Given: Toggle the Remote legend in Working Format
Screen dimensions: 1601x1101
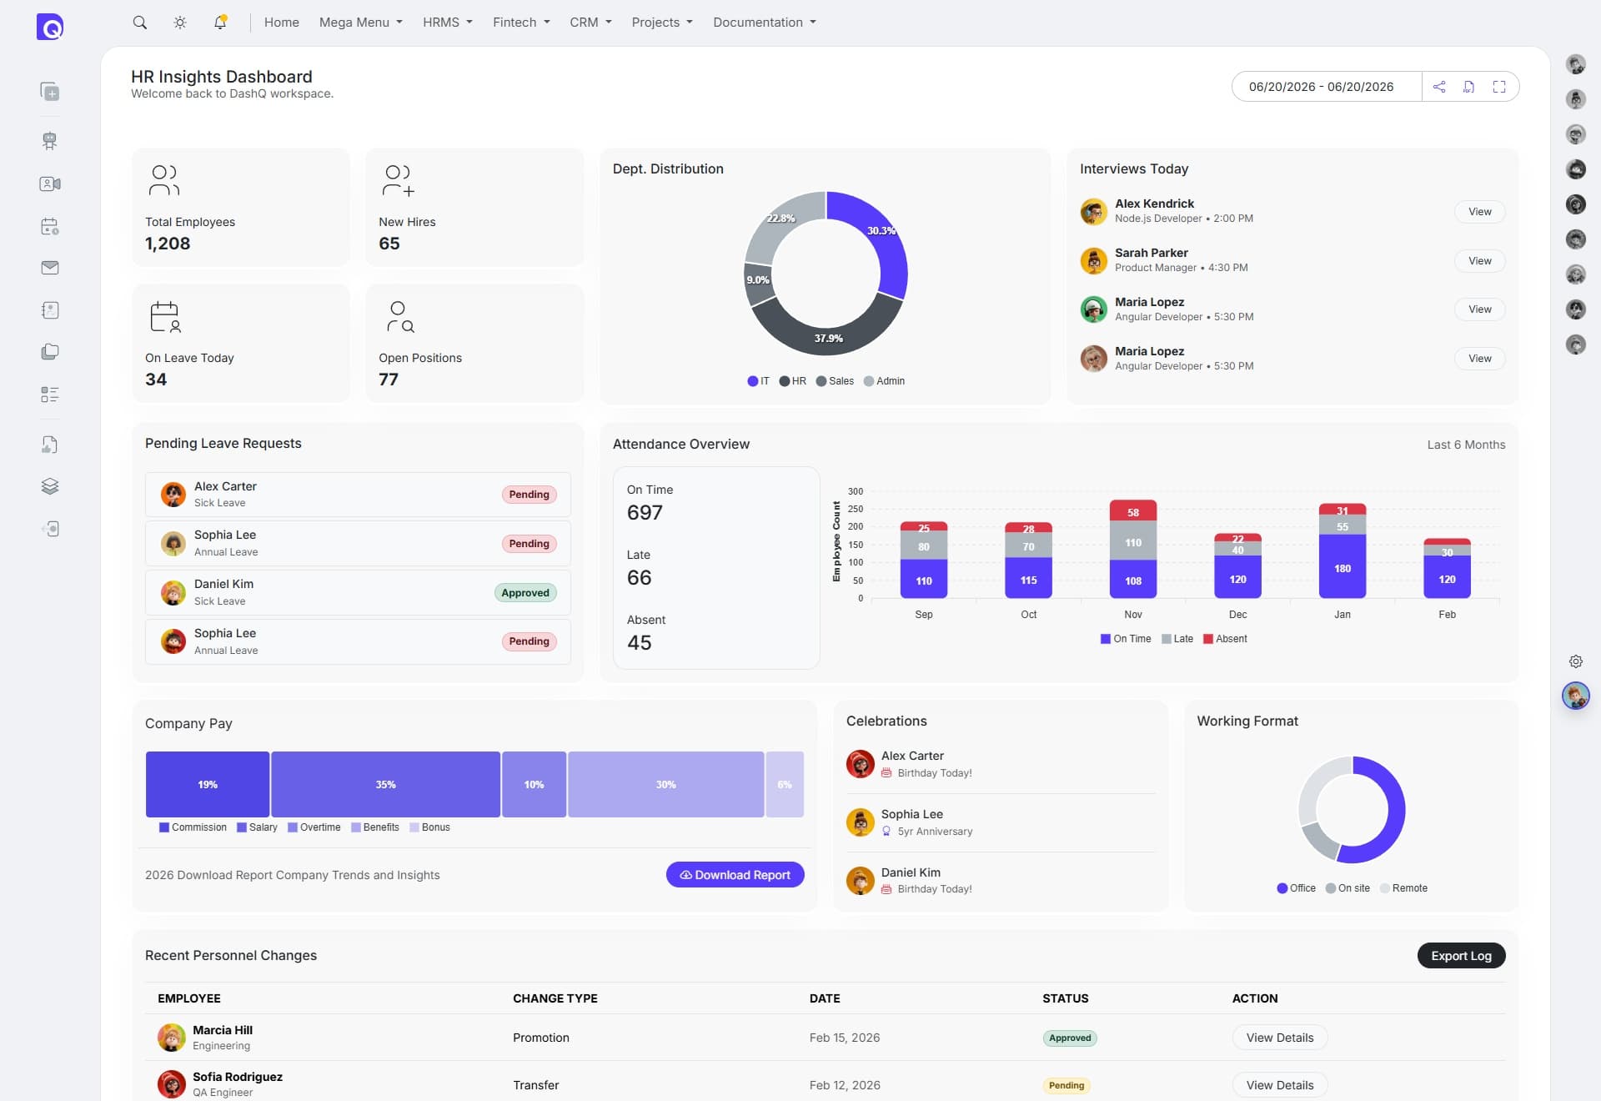Looking at the screenshot, I should point(1404,888).
